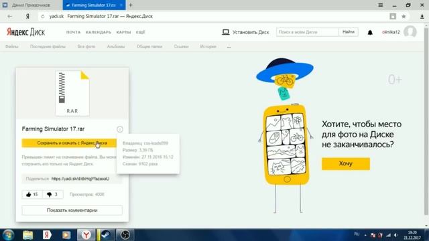The width and height of the screenshot is (429, 241).
Task: Switch to Yandex Browser taskbar icon
Action: click(x=86, y=235)
